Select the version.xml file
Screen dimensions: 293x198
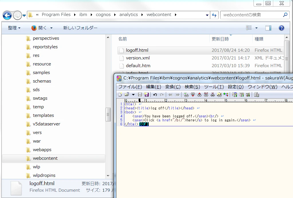(138, 58)
